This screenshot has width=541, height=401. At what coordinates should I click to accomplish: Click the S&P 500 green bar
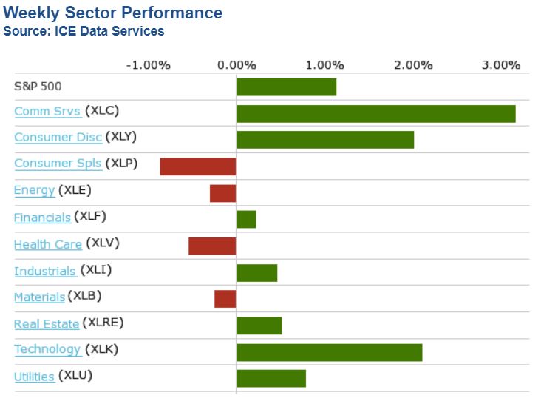pos(286,87)
